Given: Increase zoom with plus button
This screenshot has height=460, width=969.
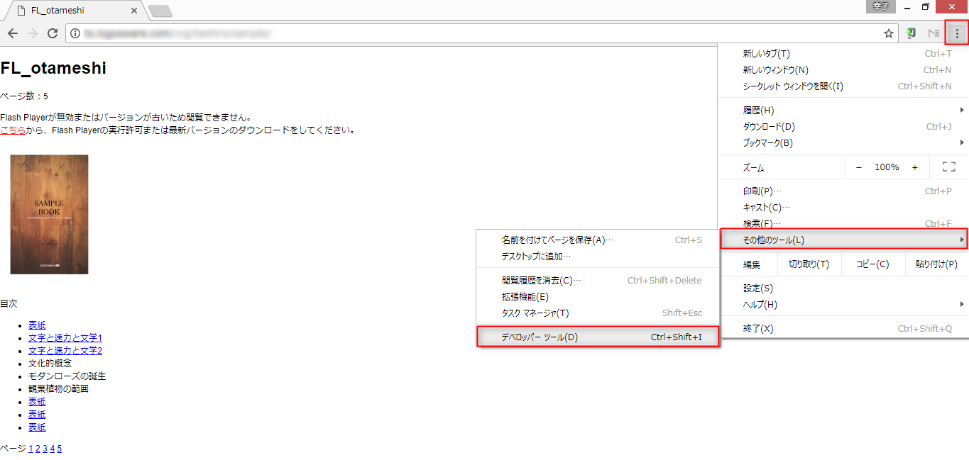Looking at the screenshot, I should (x=915, y=167).
